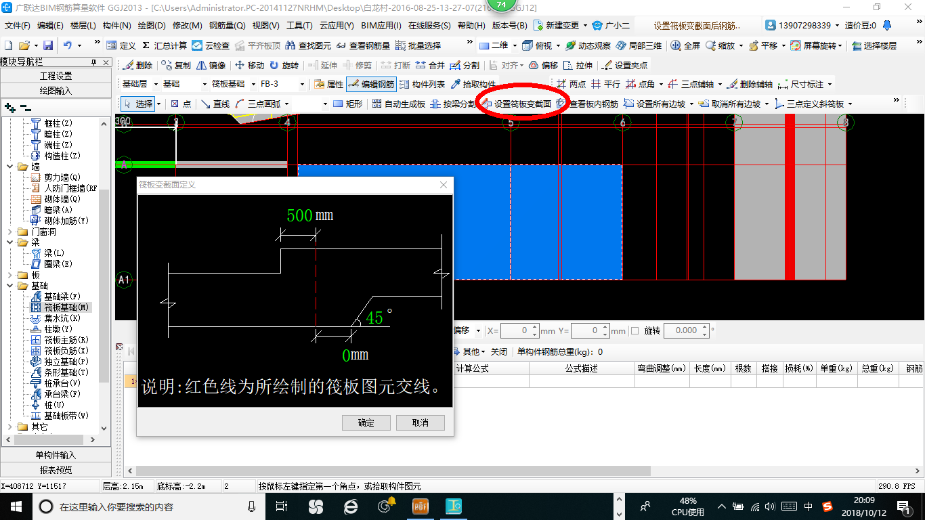Open 属性 properties panel
Screen dimensions: 925x520
tap(328, 85)
